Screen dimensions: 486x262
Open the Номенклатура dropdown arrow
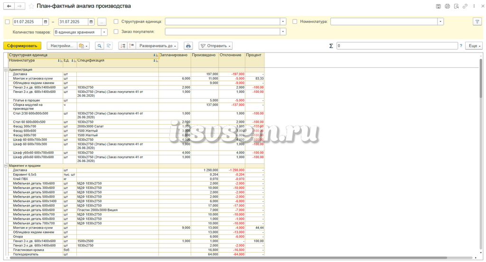tap(440, 22)
